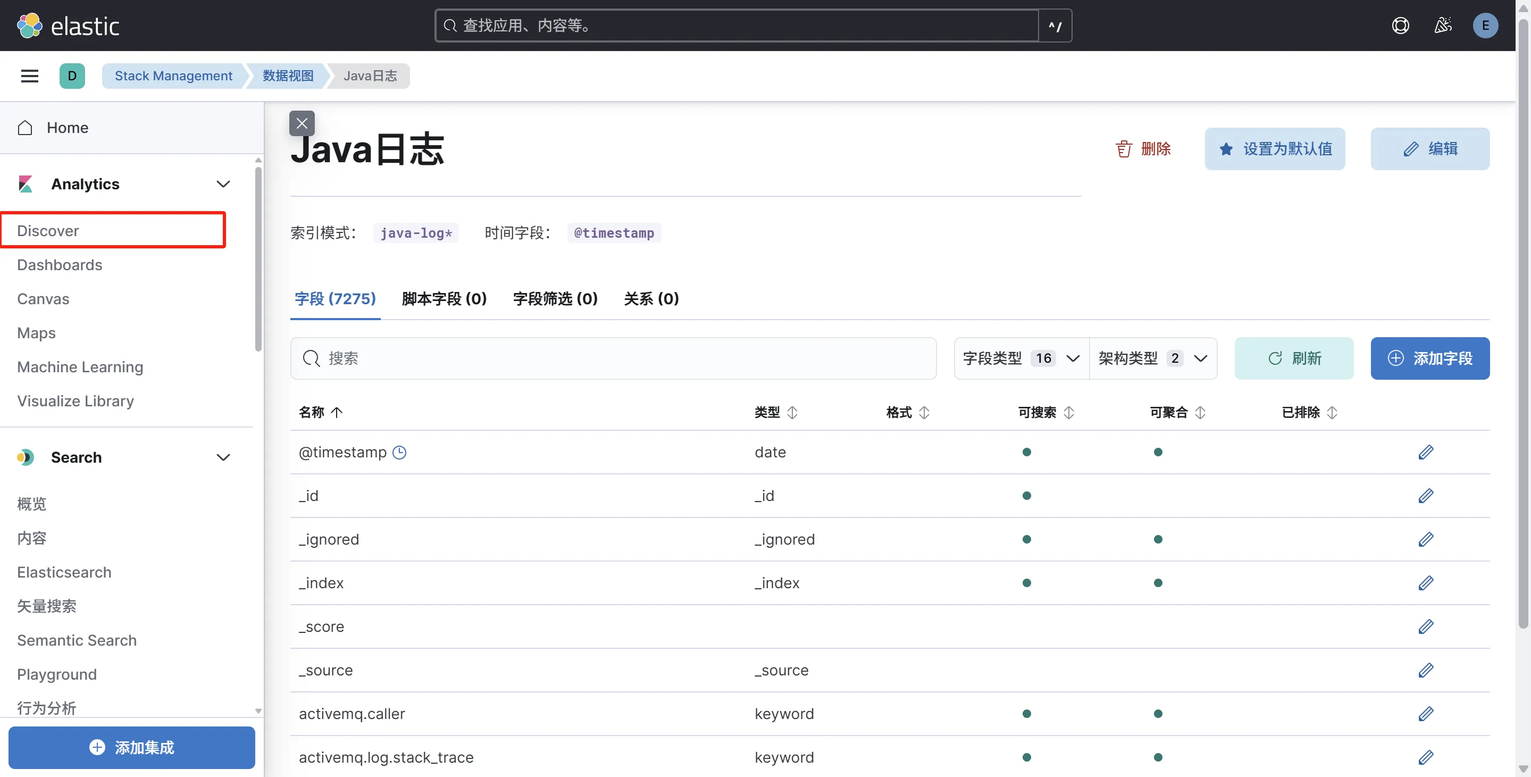This screenshot has height=777, width=1531.
Task: Click the user avatar E
Action: pyautogui.click(x=1485, y=26)
